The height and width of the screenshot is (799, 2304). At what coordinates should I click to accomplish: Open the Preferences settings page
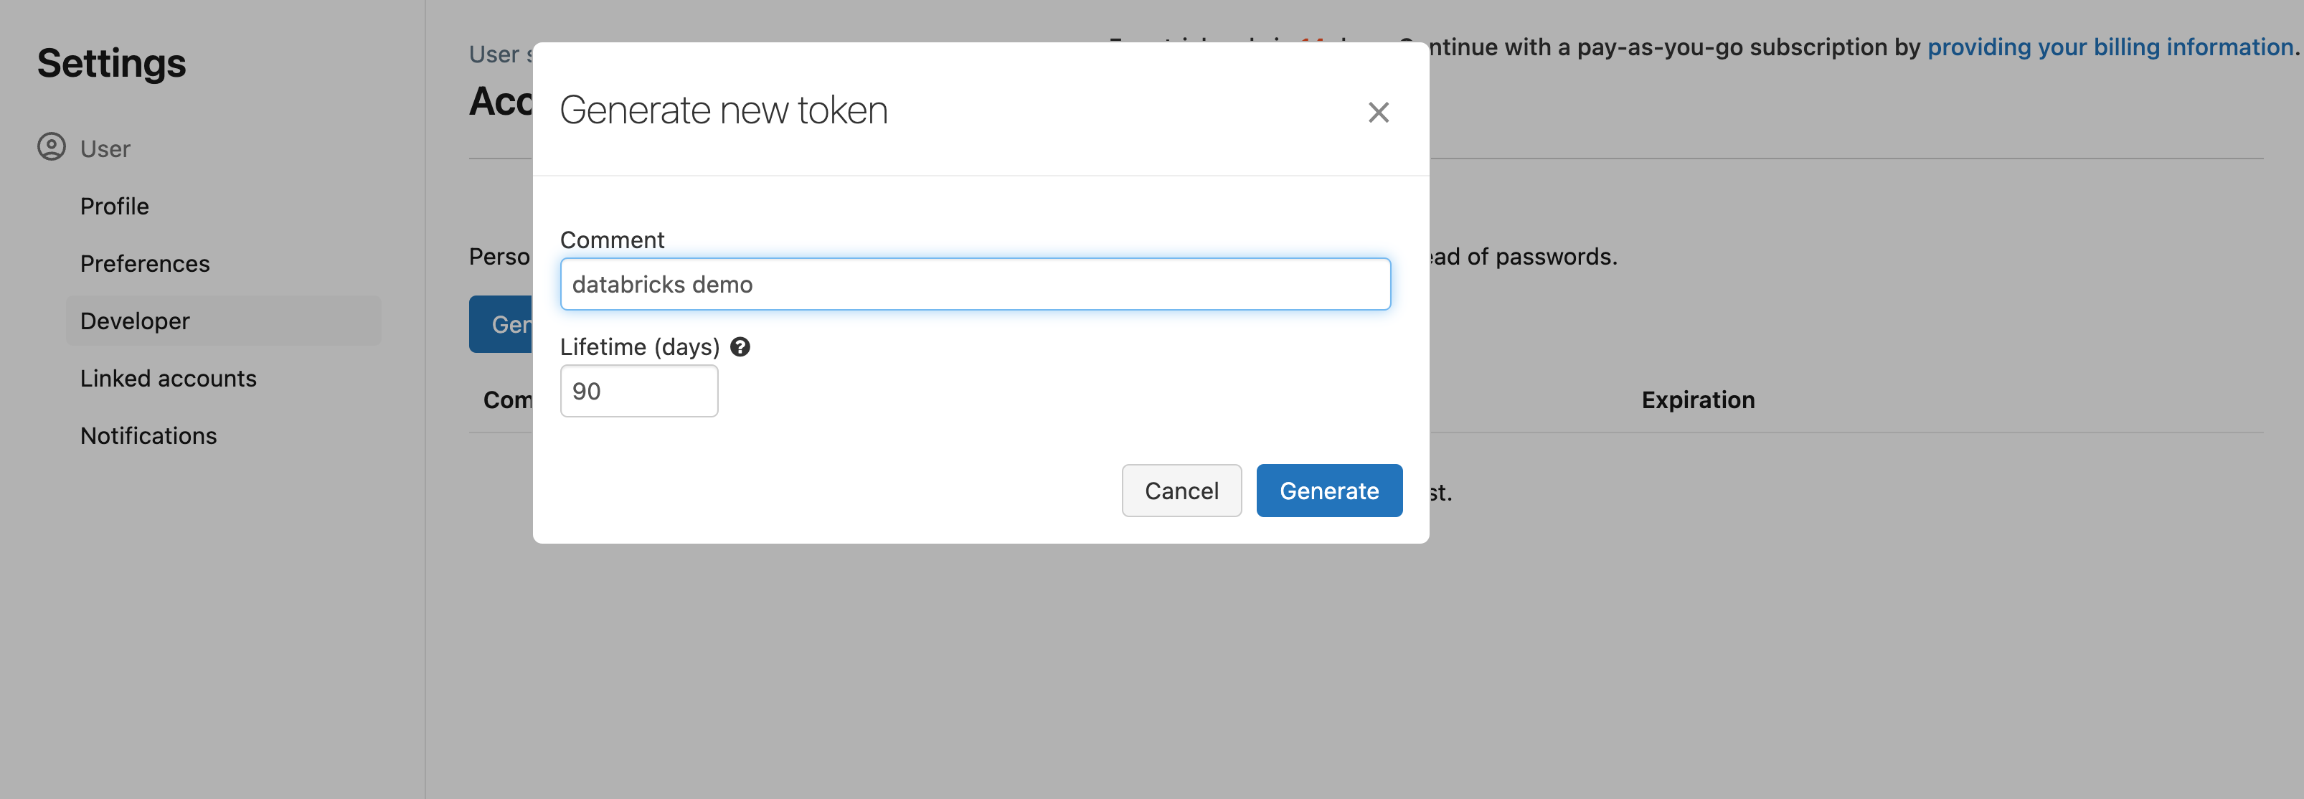tap(145, 263)
